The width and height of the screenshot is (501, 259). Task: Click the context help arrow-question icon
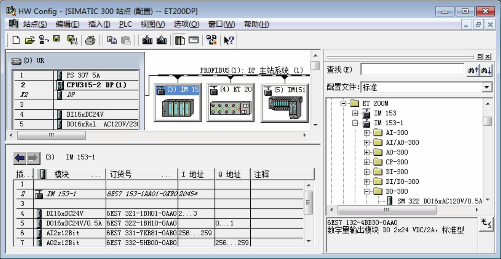click(x=229, y=40)
